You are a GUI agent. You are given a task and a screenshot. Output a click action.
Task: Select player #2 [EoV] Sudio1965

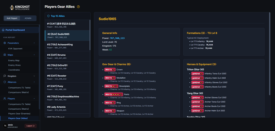tap(67, 36)
